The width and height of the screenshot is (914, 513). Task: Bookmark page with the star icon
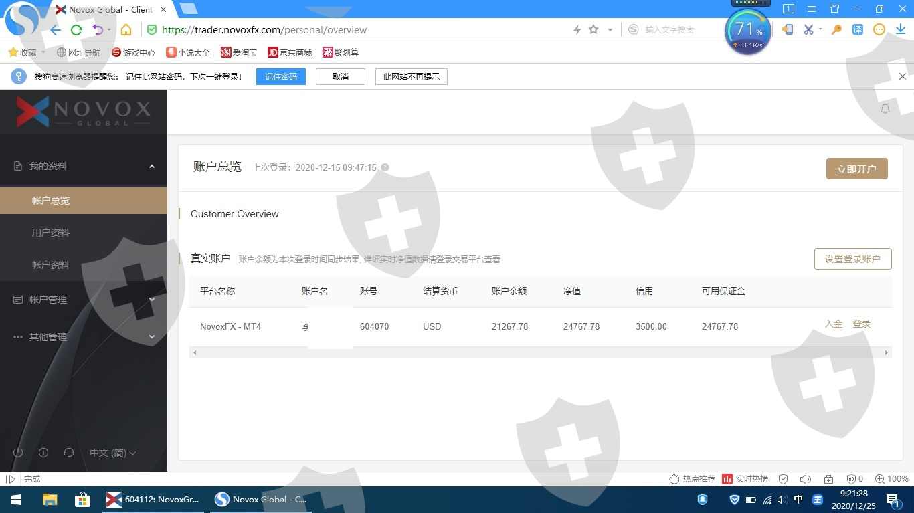593,30
